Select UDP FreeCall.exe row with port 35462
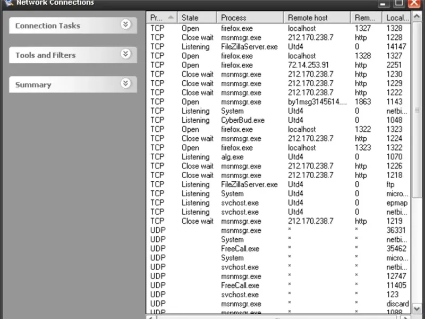The width and height of the screenshot is (425, 319). tap(278, 248)
